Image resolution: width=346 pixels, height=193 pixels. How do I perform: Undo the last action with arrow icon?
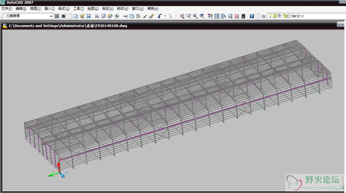click(x=160, y=16)
